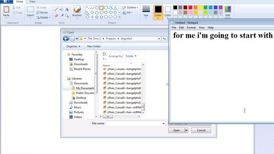Screen dimensions: 274x154
Task: Select the Color picker eyedropper tool
Action: click(x=62, y=16)
